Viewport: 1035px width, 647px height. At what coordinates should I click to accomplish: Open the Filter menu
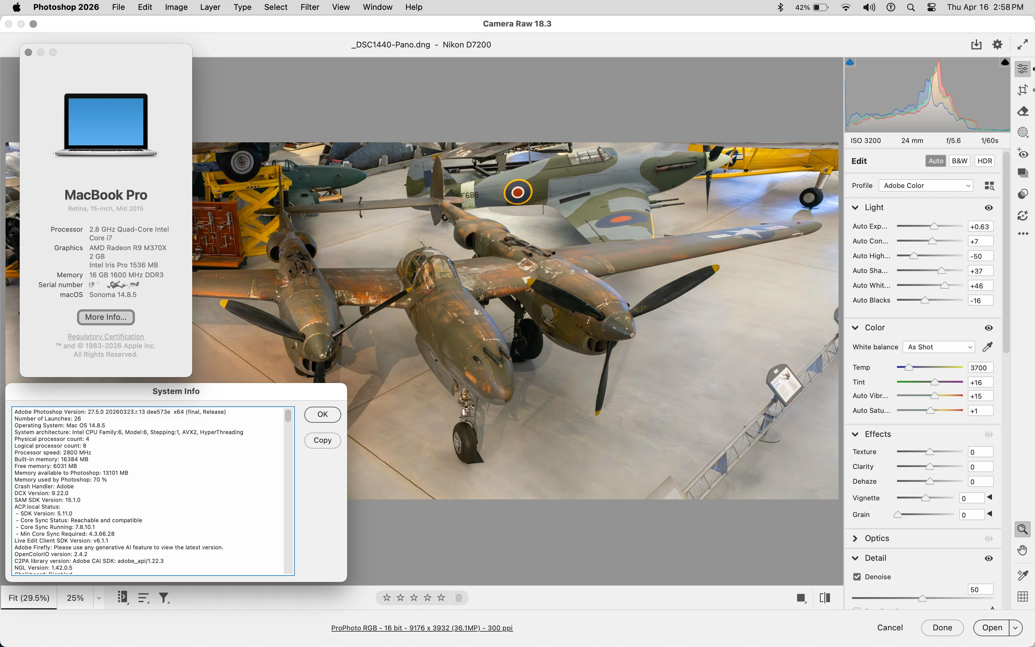pyautogui.click(x=310, y=7)
